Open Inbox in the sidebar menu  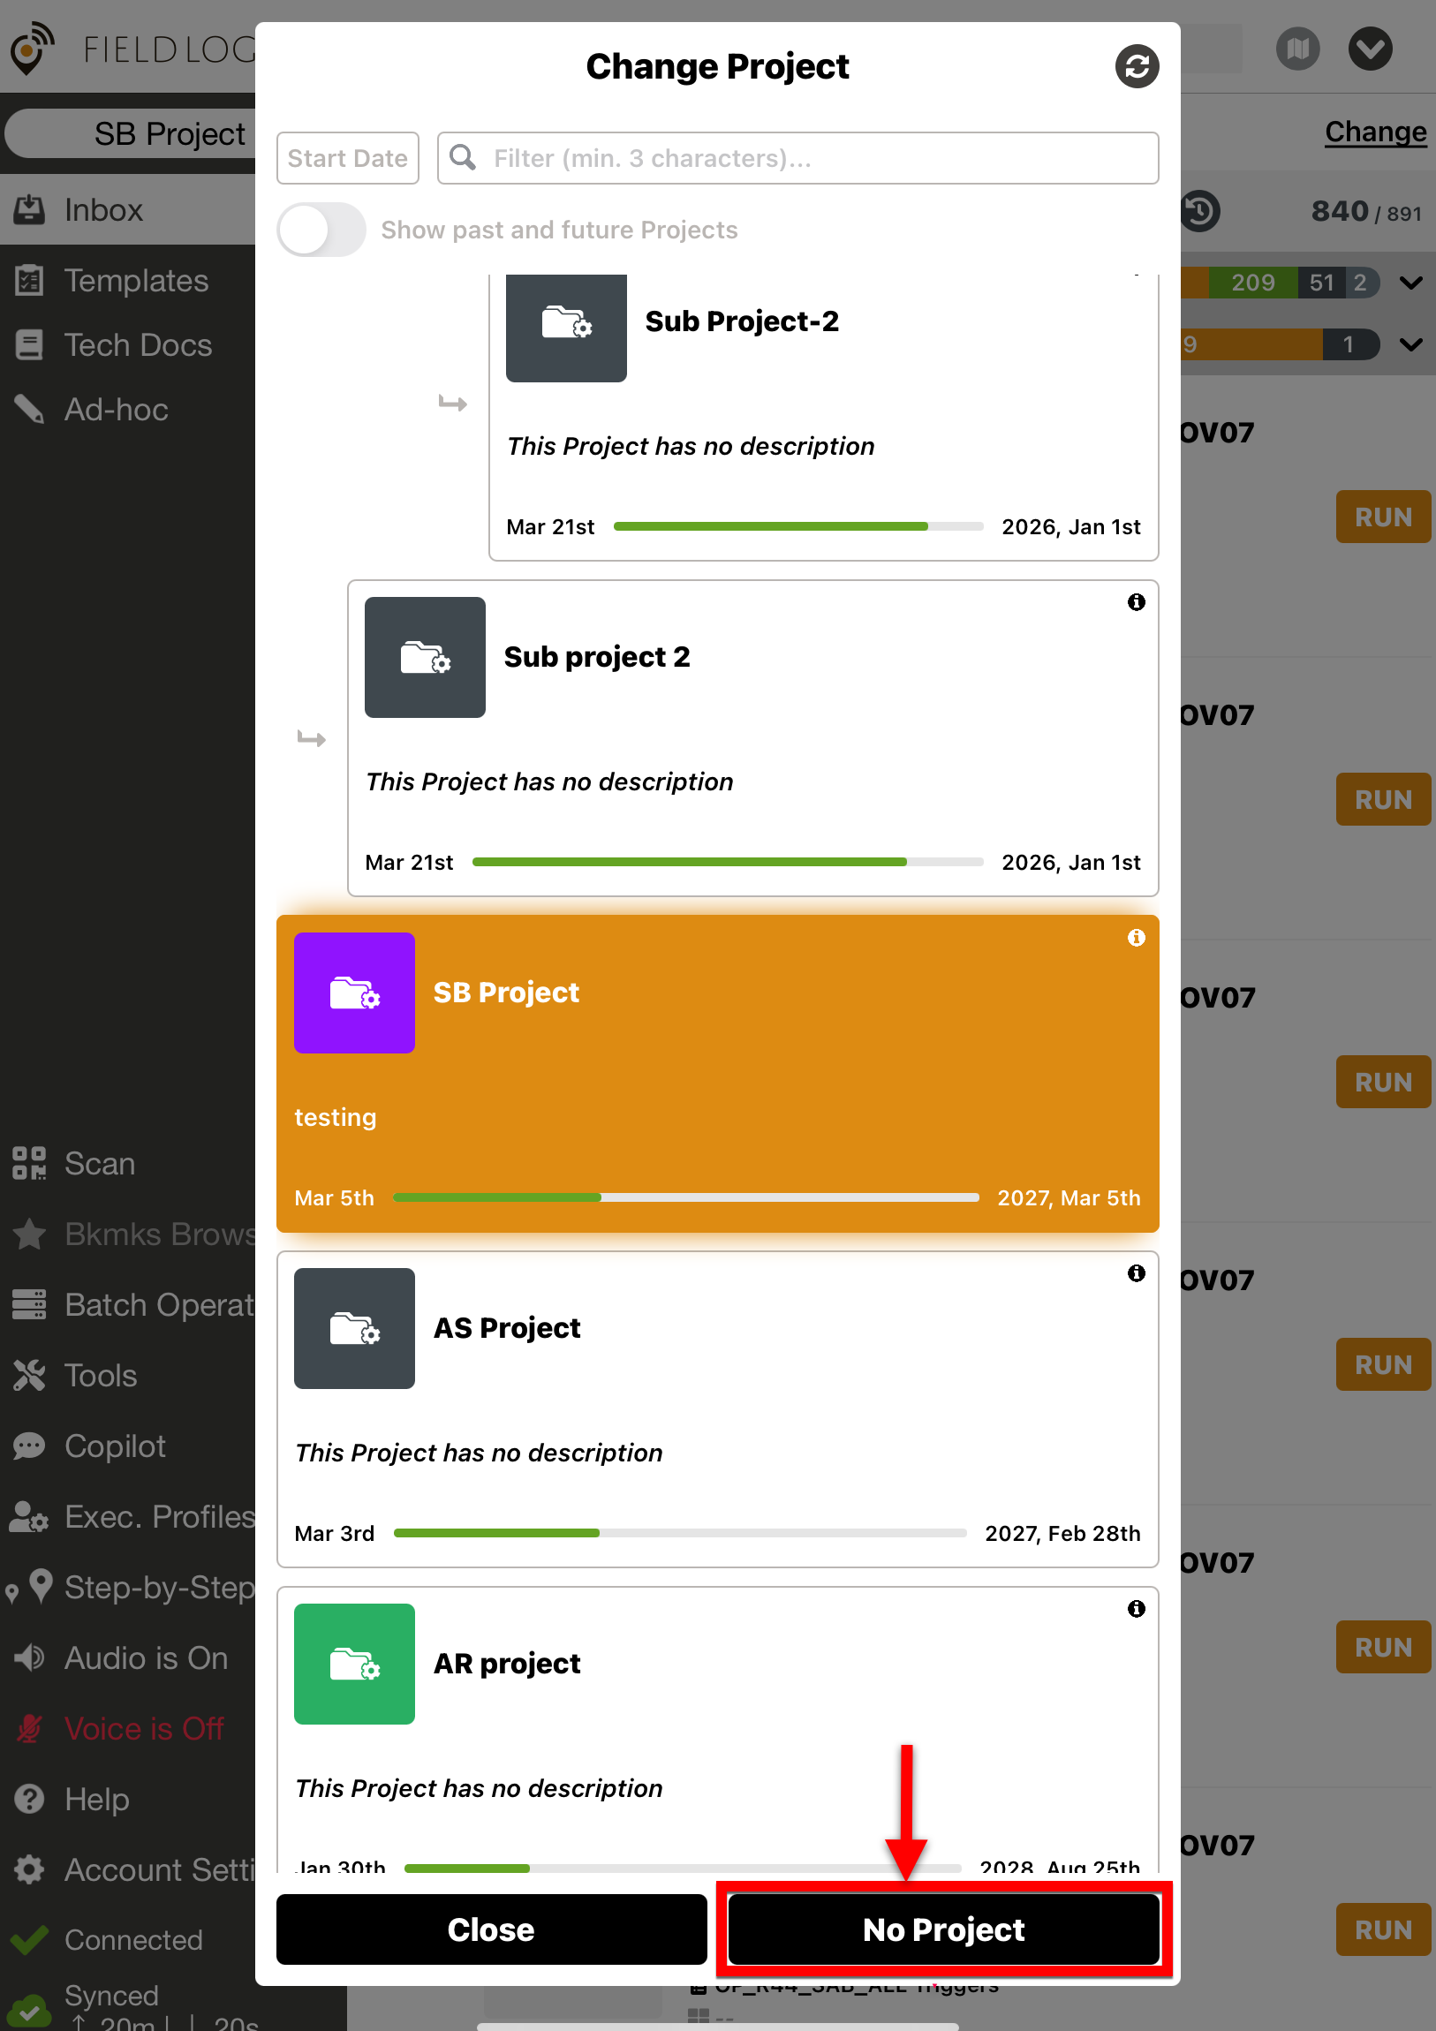tap(102, 209)
